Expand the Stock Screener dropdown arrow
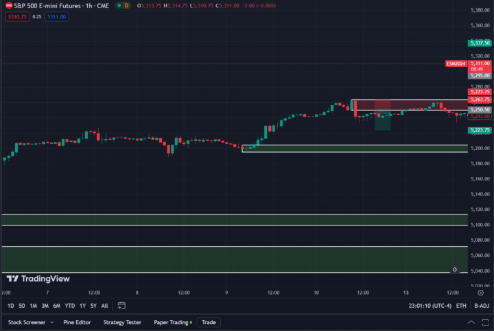 [52, 322]
